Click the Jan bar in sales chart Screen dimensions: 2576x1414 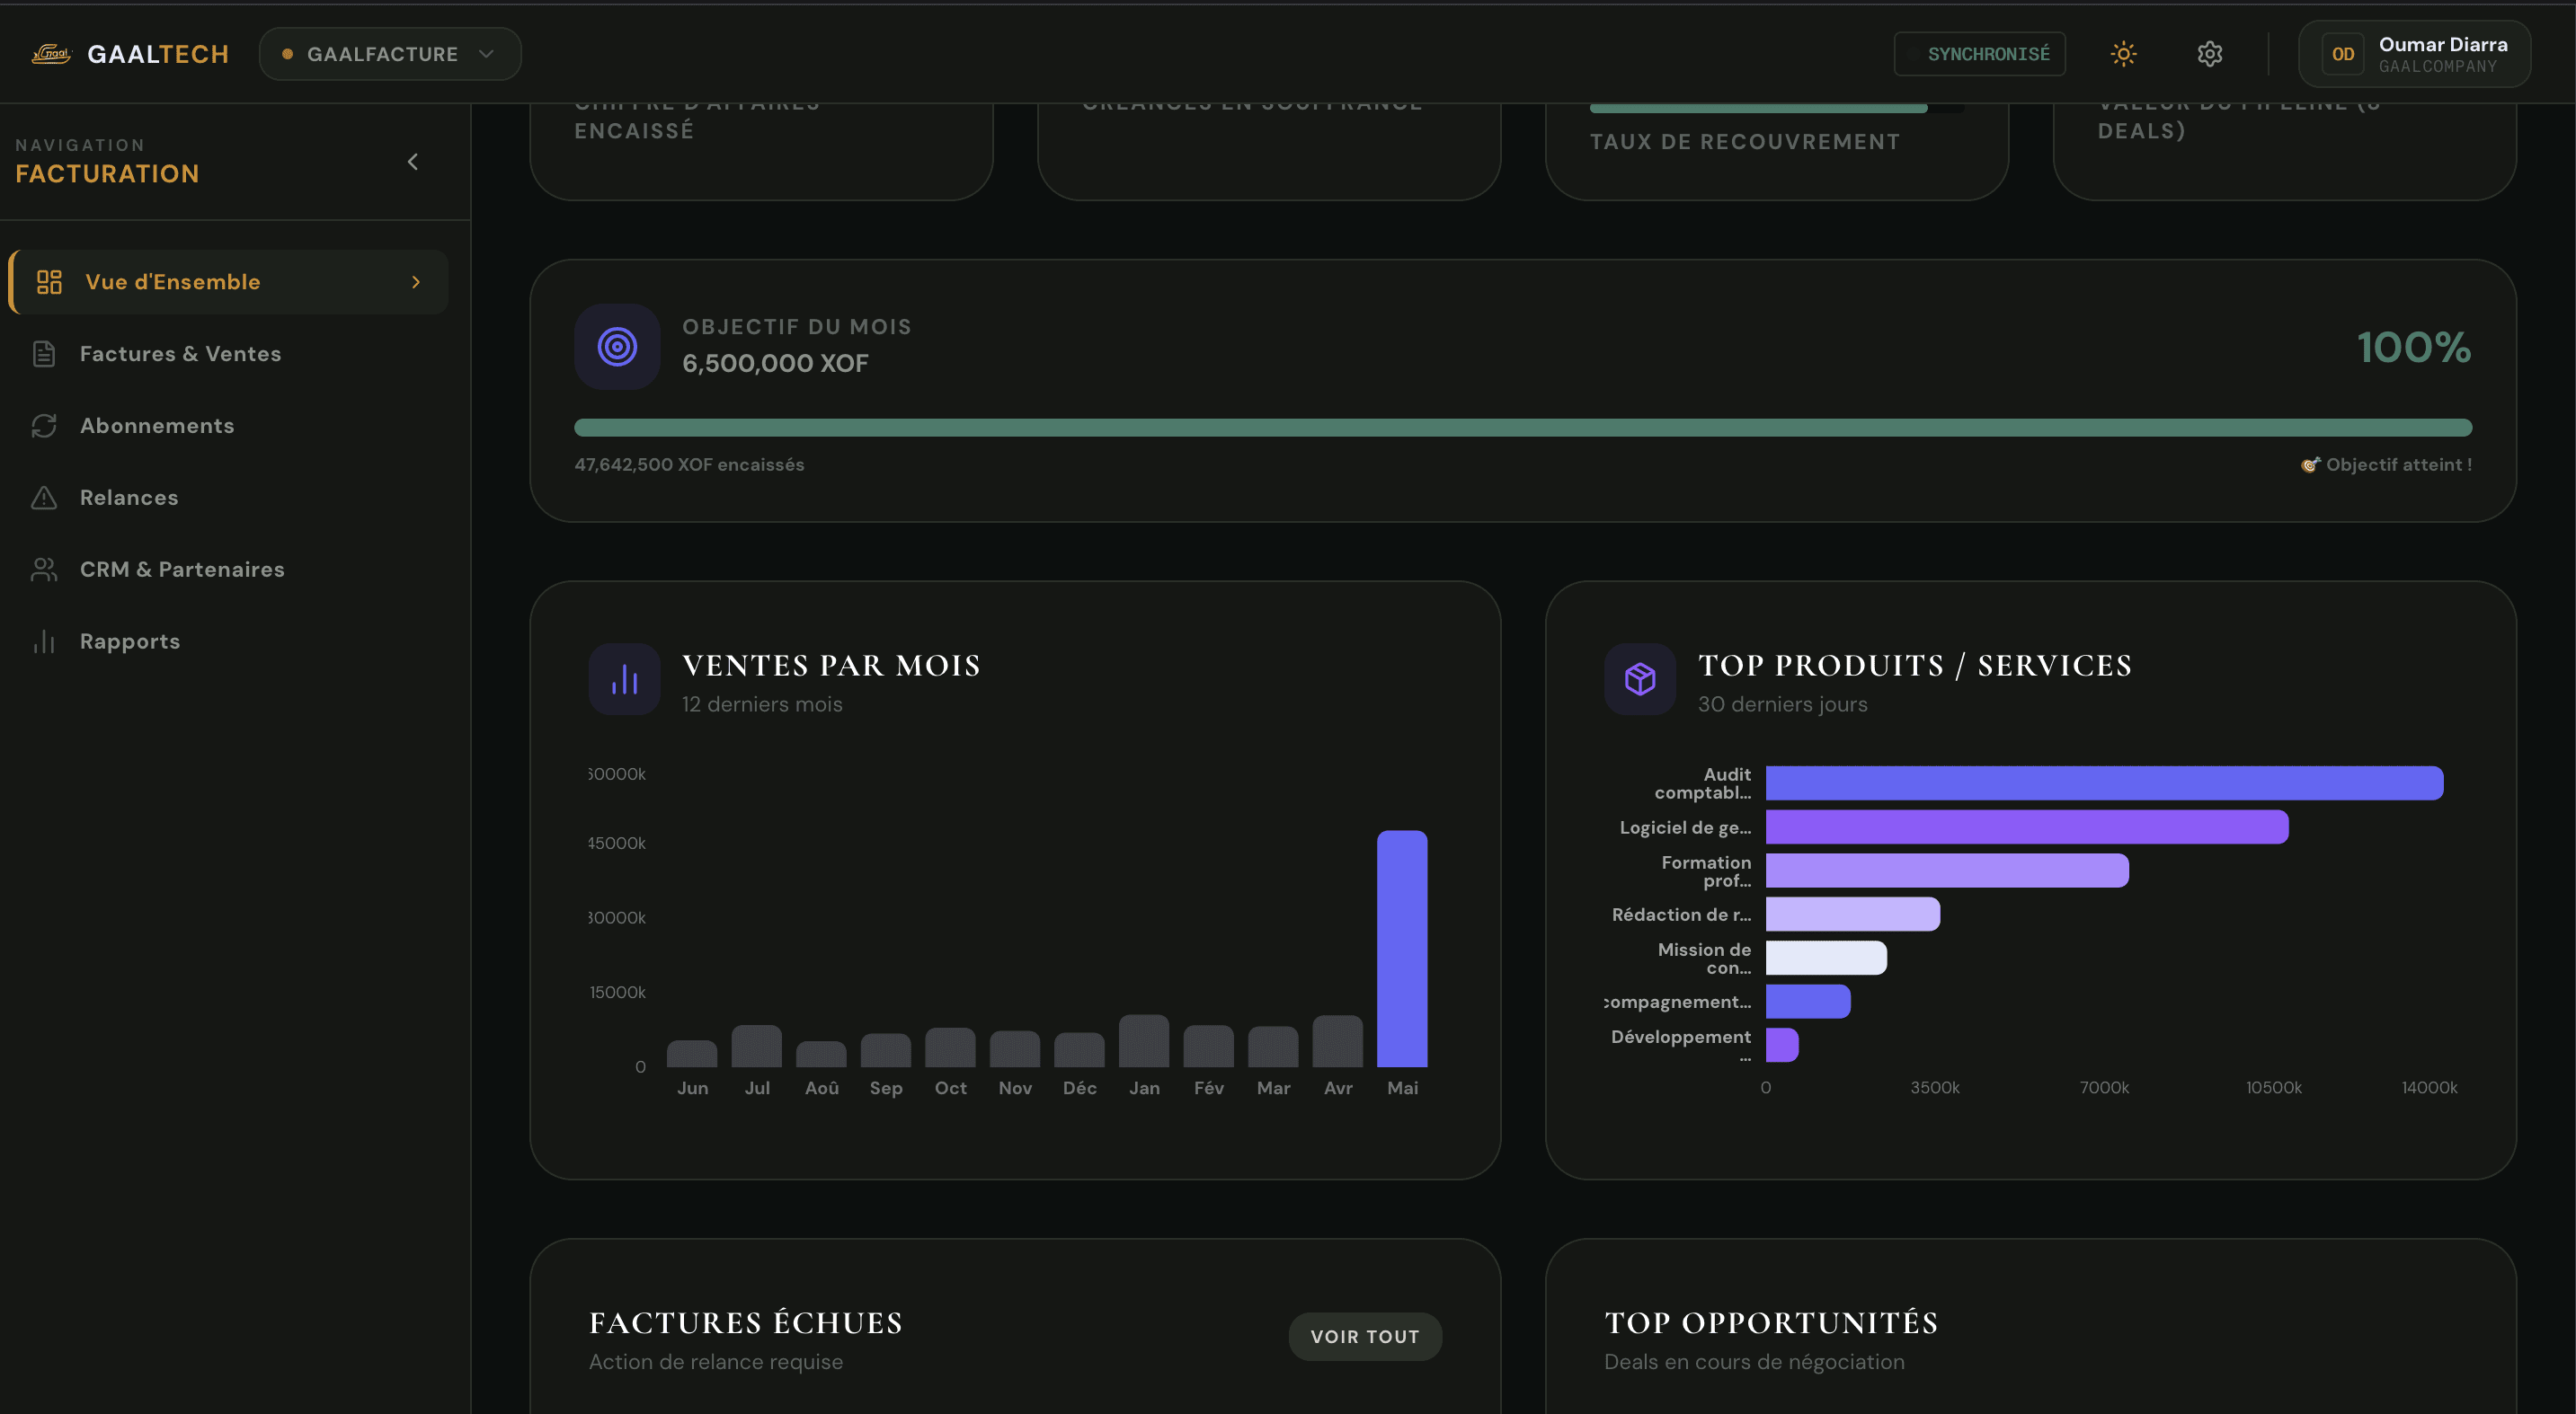point(1144,1040)
